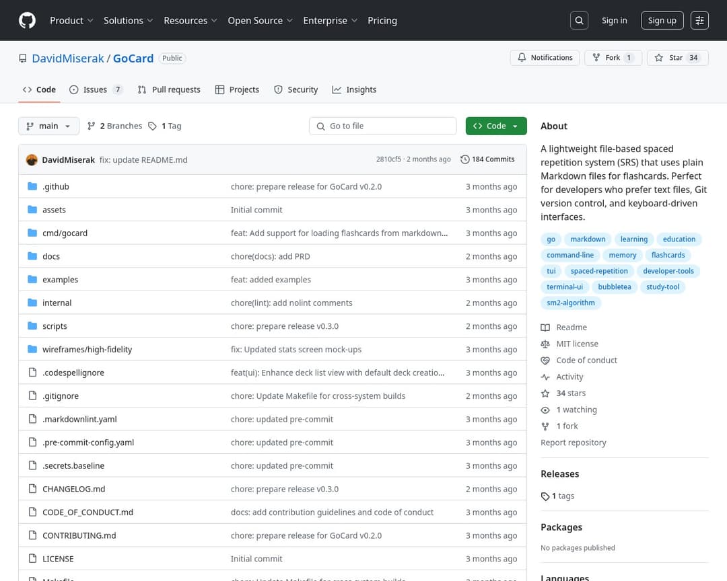Switch to the Insights tab
Screen dimensions: 727x581
(x=354, y=90)
